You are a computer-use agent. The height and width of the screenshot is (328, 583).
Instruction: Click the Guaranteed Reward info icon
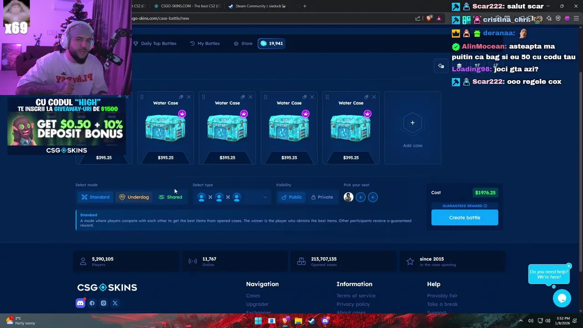pos(485,206)
